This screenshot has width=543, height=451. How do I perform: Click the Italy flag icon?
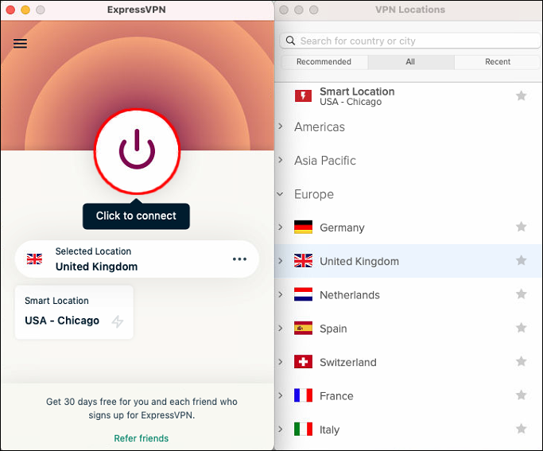pos(303,430)
